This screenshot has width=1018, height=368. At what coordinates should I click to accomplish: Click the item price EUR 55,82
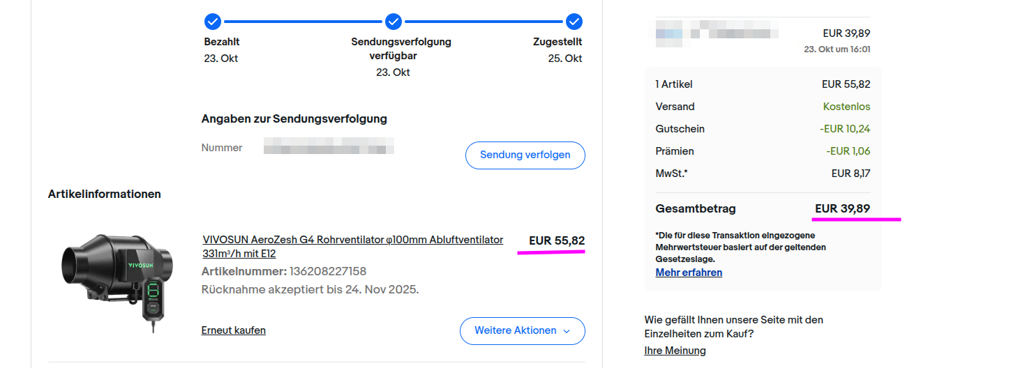click(557, 241)
